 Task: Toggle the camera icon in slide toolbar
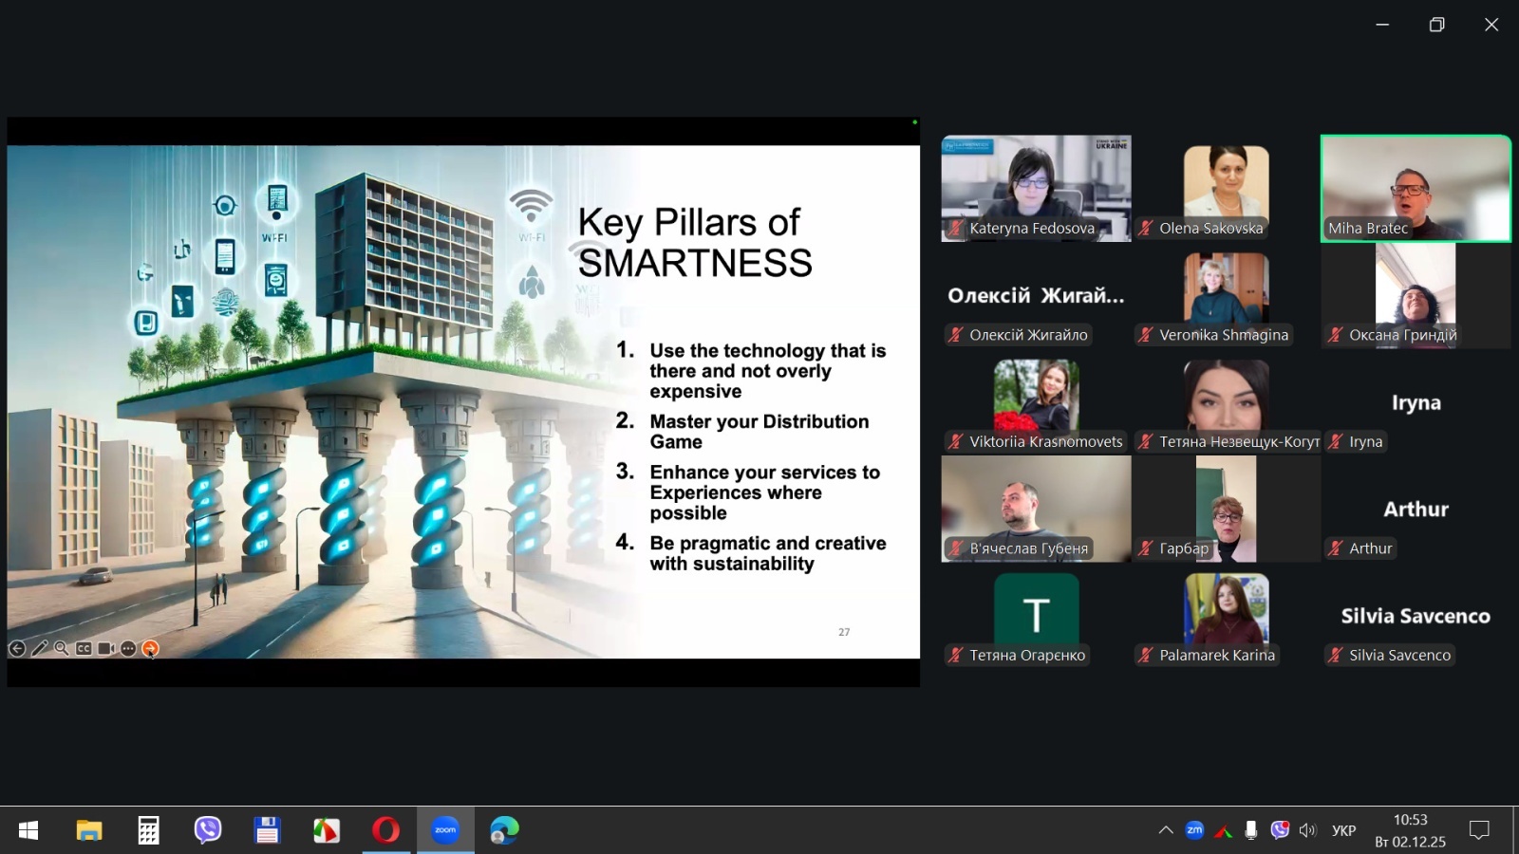pyautogui.click(x=105, y=649)
